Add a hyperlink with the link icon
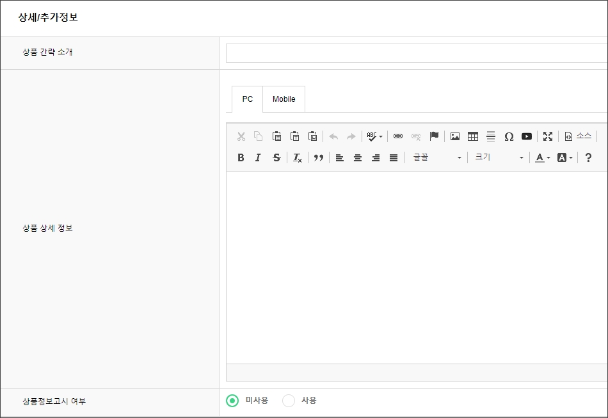608x418 pixels. (398, 136)
